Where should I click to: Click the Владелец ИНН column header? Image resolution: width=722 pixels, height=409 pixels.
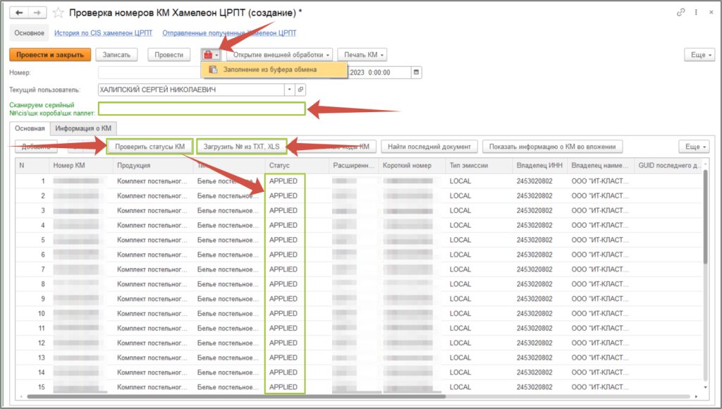coord(539,165)
